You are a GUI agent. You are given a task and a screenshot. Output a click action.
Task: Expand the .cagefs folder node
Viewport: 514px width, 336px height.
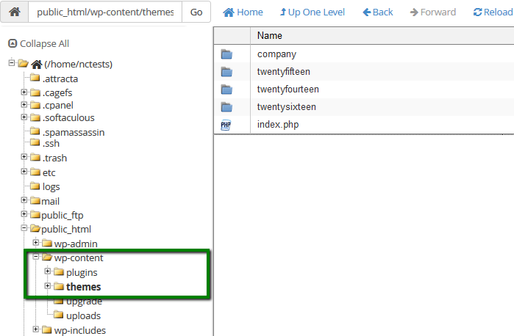point(24,92)
